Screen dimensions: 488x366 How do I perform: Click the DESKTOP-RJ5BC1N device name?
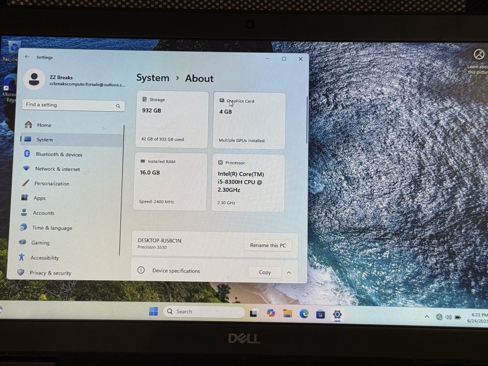pyautogui.click(x=160, y=240)
